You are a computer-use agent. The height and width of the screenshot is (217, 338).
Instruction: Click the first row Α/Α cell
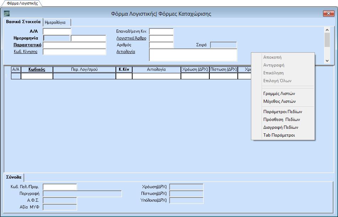tap(16, 76)
